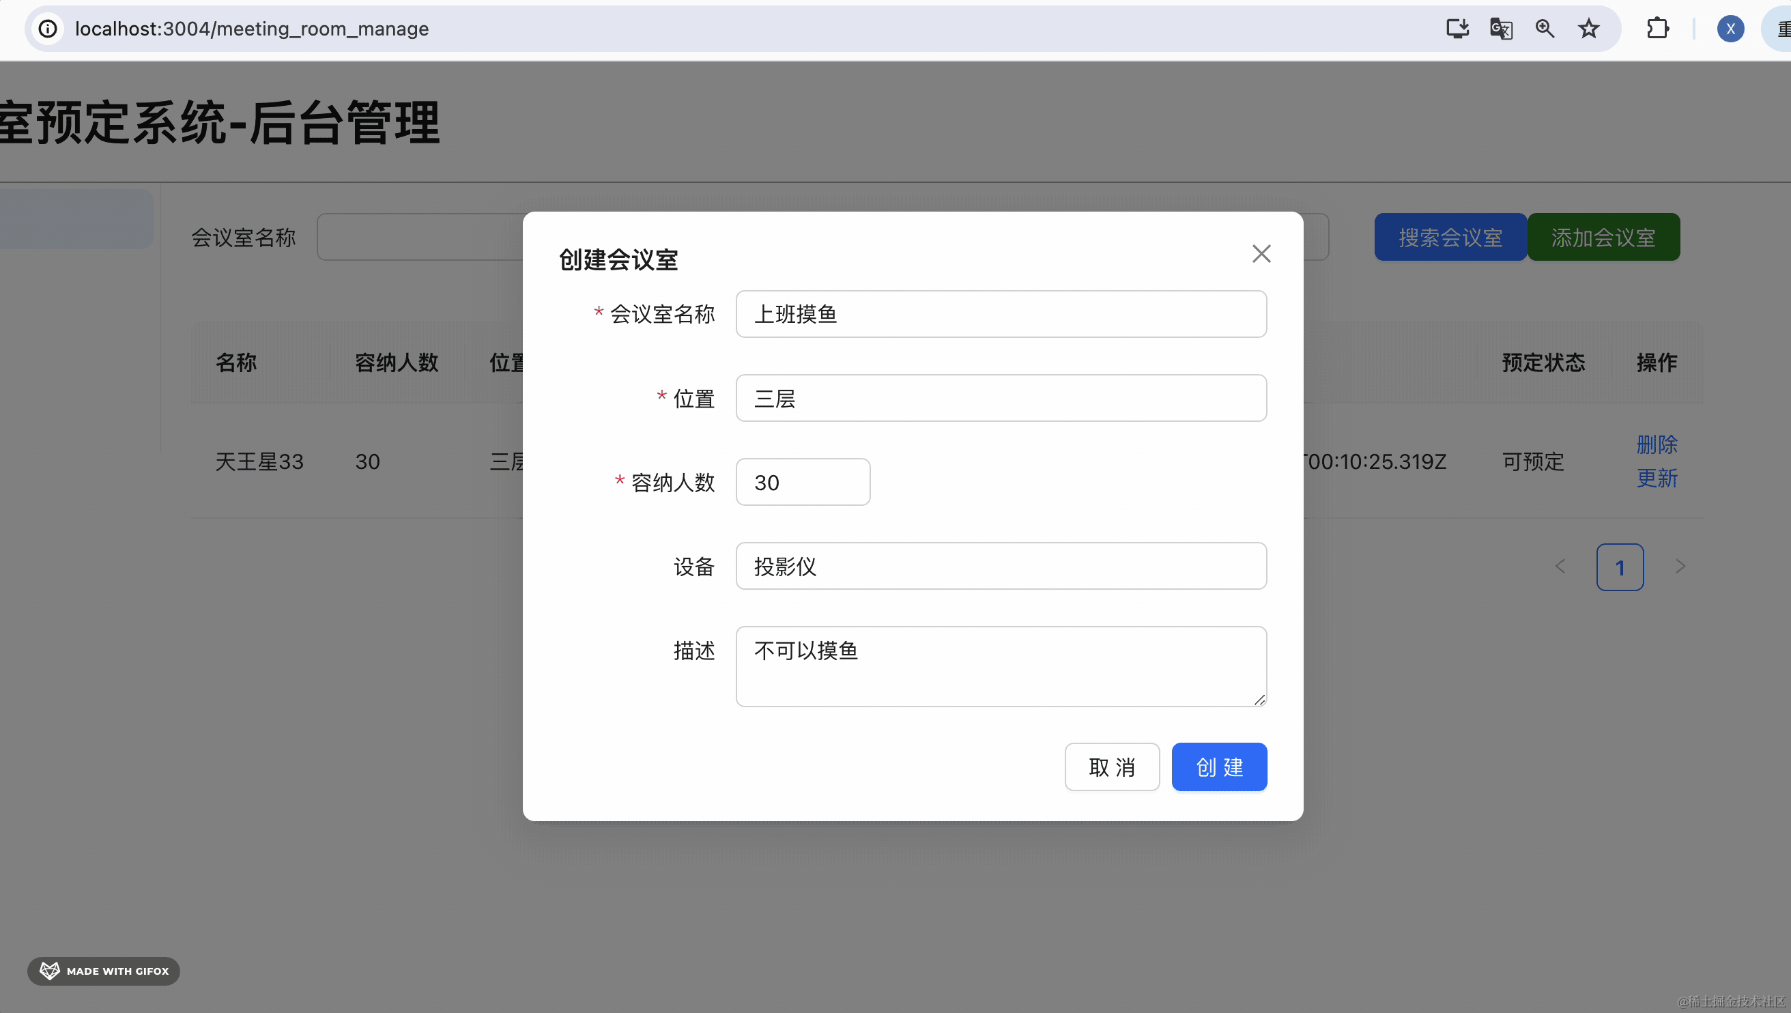Click the 创建 button
This screenshot has height=1013, width=1791.
click(x=1218, y=767)
